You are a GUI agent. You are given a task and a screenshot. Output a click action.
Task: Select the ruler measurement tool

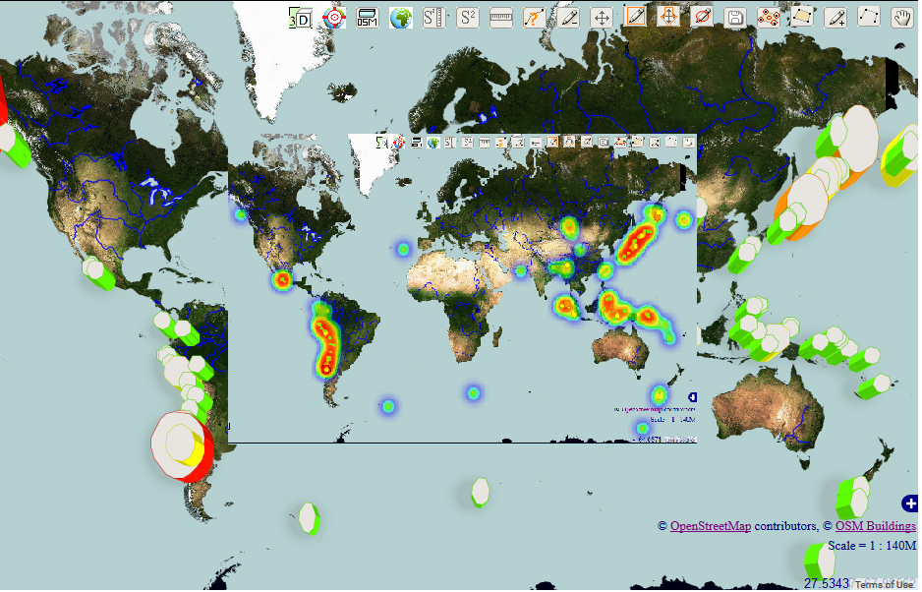[500, 17]
